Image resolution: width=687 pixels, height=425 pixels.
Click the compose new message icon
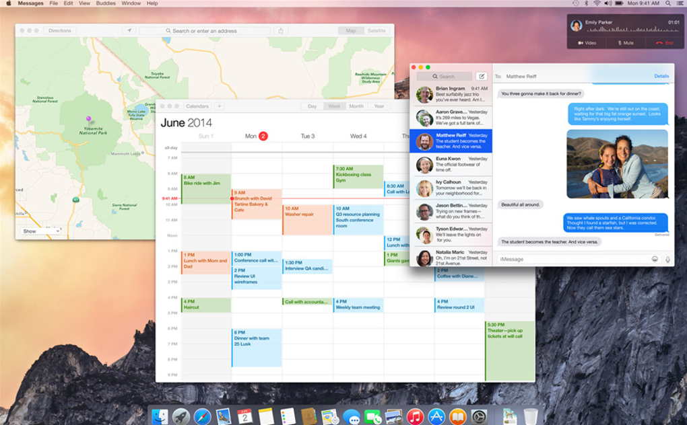click(x=481, y=76)
